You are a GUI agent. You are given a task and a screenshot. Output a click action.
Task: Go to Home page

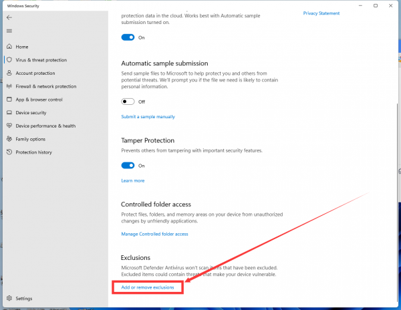(22, 47)
